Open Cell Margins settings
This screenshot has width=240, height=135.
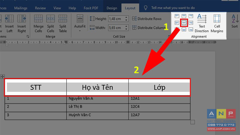point(217,23)
